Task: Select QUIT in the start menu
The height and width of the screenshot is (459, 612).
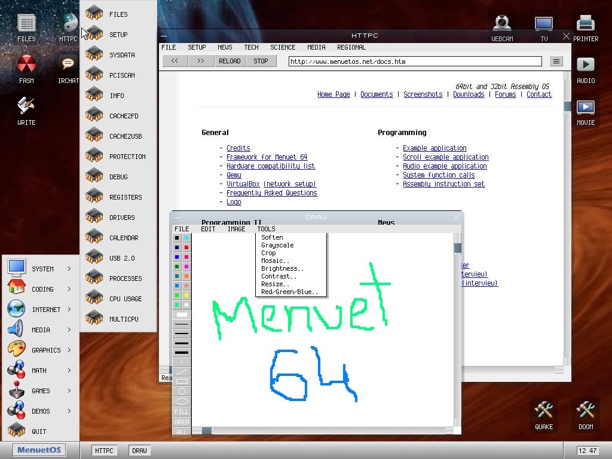Action: click(40, 432)
